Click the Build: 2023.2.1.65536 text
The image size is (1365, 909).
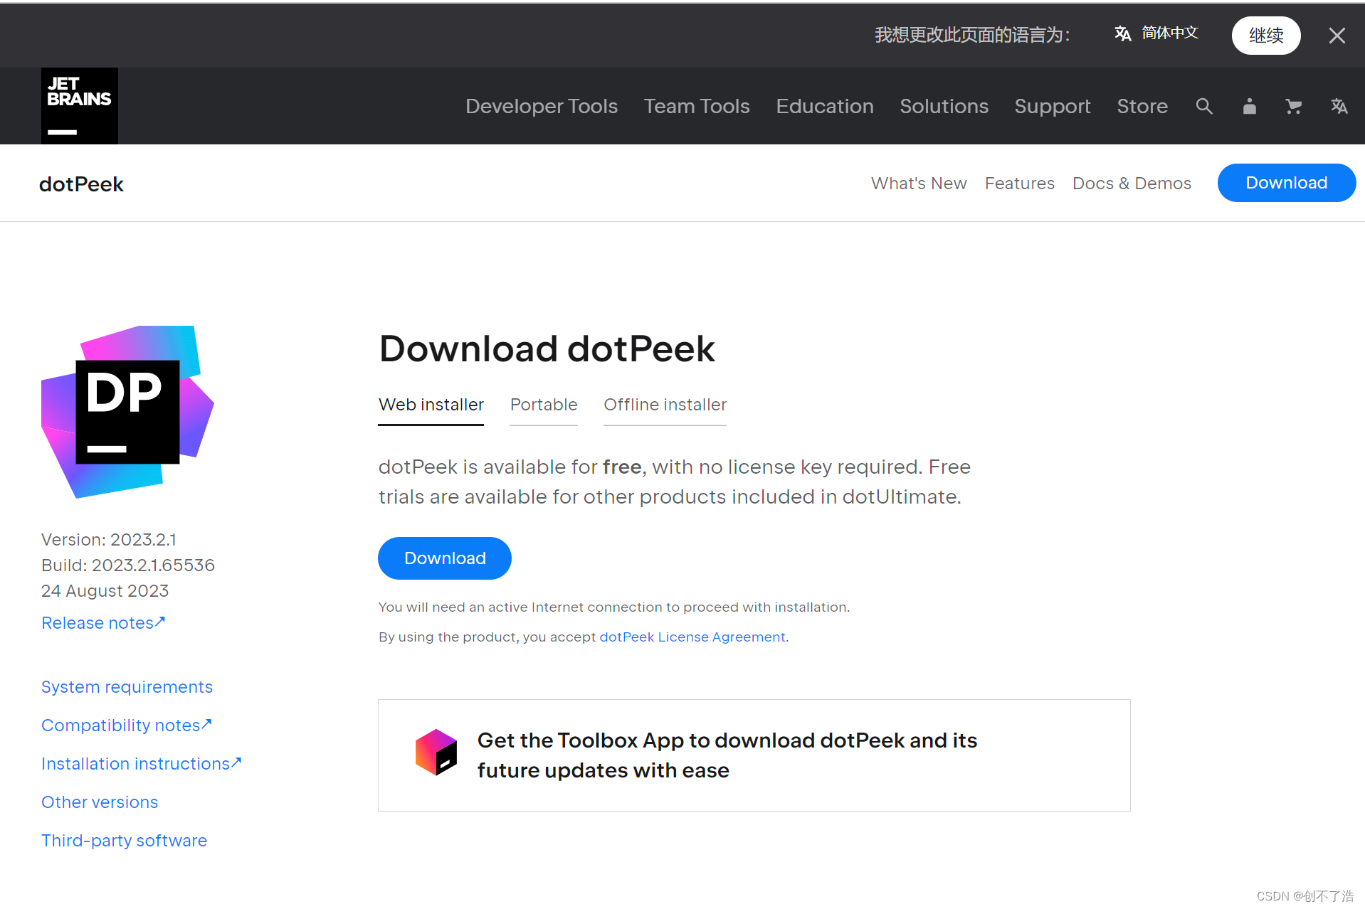coord(128,565)
